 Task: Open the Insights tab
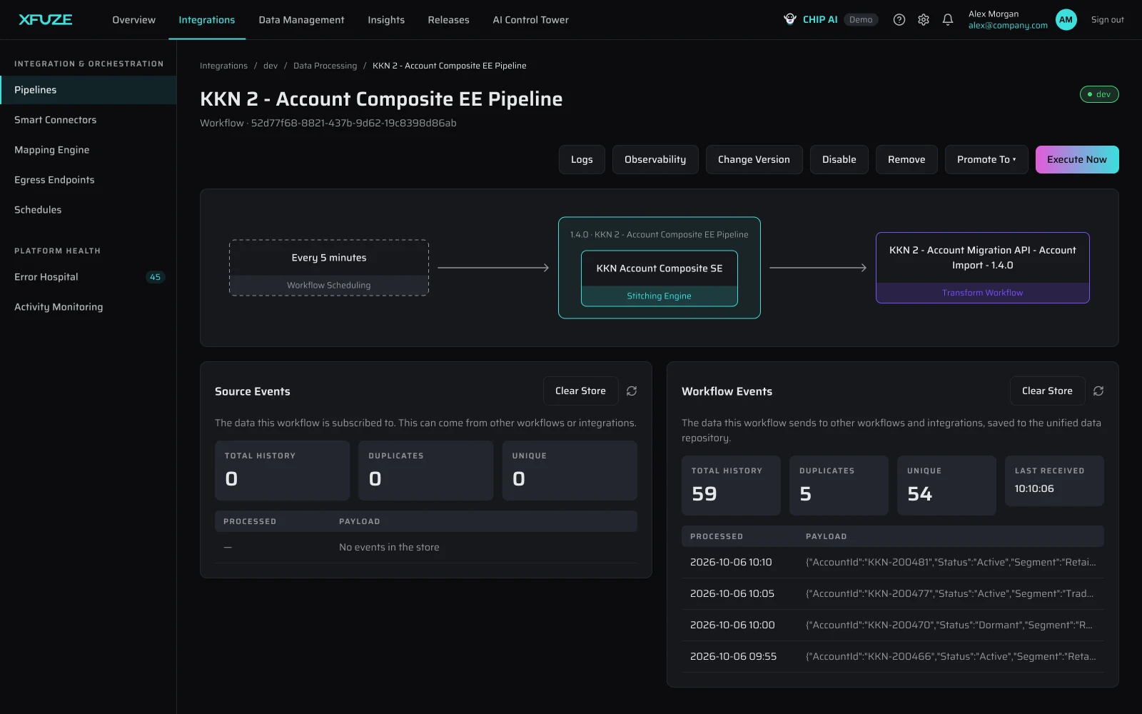(x=386, y=20)
